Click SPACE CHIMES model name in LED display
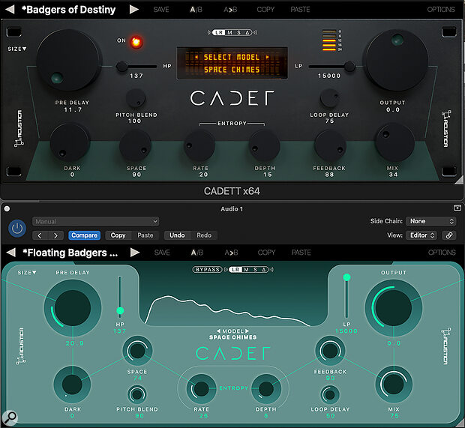Image resolution: width=465 pixels, height=428 pixels. [232, 70]
